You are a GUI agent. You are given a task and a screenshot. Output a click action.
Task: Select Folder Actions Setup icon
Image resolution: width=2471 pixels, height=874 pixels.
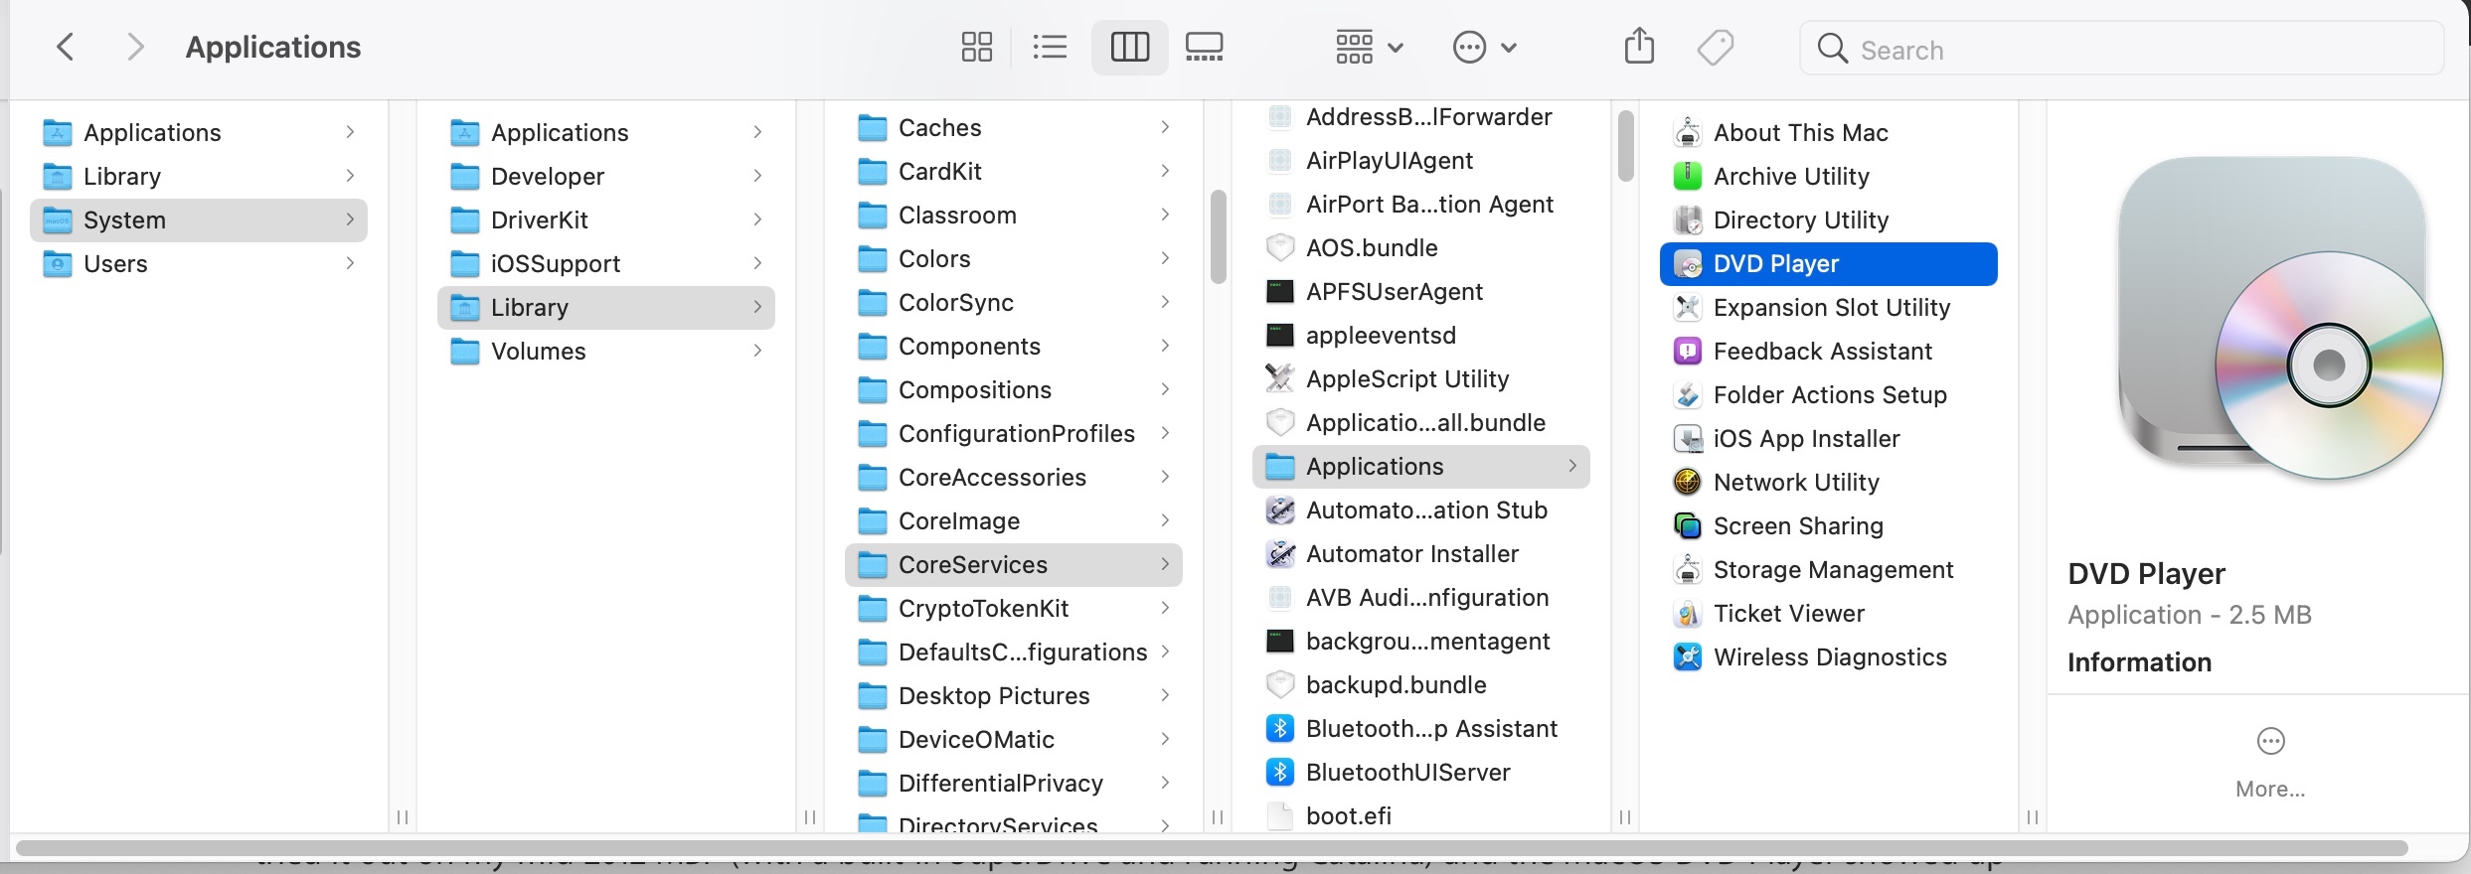[x=1687, y=395]
